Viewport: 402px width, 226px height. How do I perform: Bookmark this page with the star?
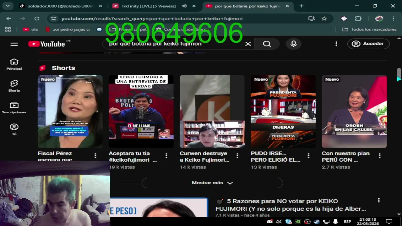tap(324, 19)
